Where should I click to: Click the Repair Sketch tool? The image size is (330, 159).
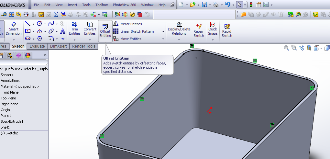coord(199,30)
